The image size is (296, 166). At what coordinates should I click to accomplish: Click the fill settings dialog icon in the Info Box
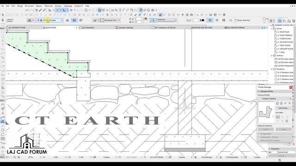pos(30,20)
